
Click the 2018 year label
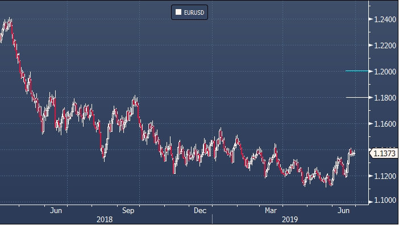(105, 219)
